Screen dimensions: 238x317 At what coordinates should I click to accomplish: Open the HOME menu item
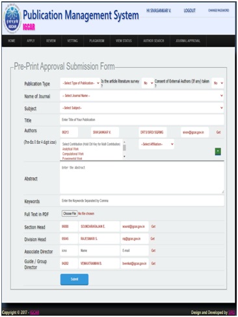click(x=12, y=40)
